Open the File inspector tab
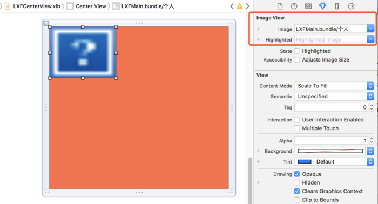 (280, 6)
